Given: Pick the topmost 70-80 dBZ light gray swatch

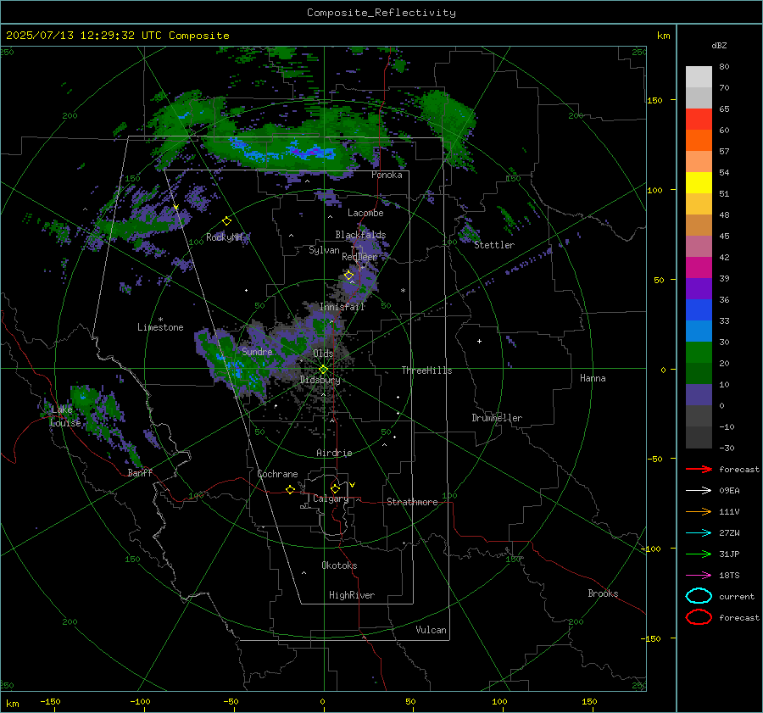Looking at the screenshot, I should [x=699, y=77].
